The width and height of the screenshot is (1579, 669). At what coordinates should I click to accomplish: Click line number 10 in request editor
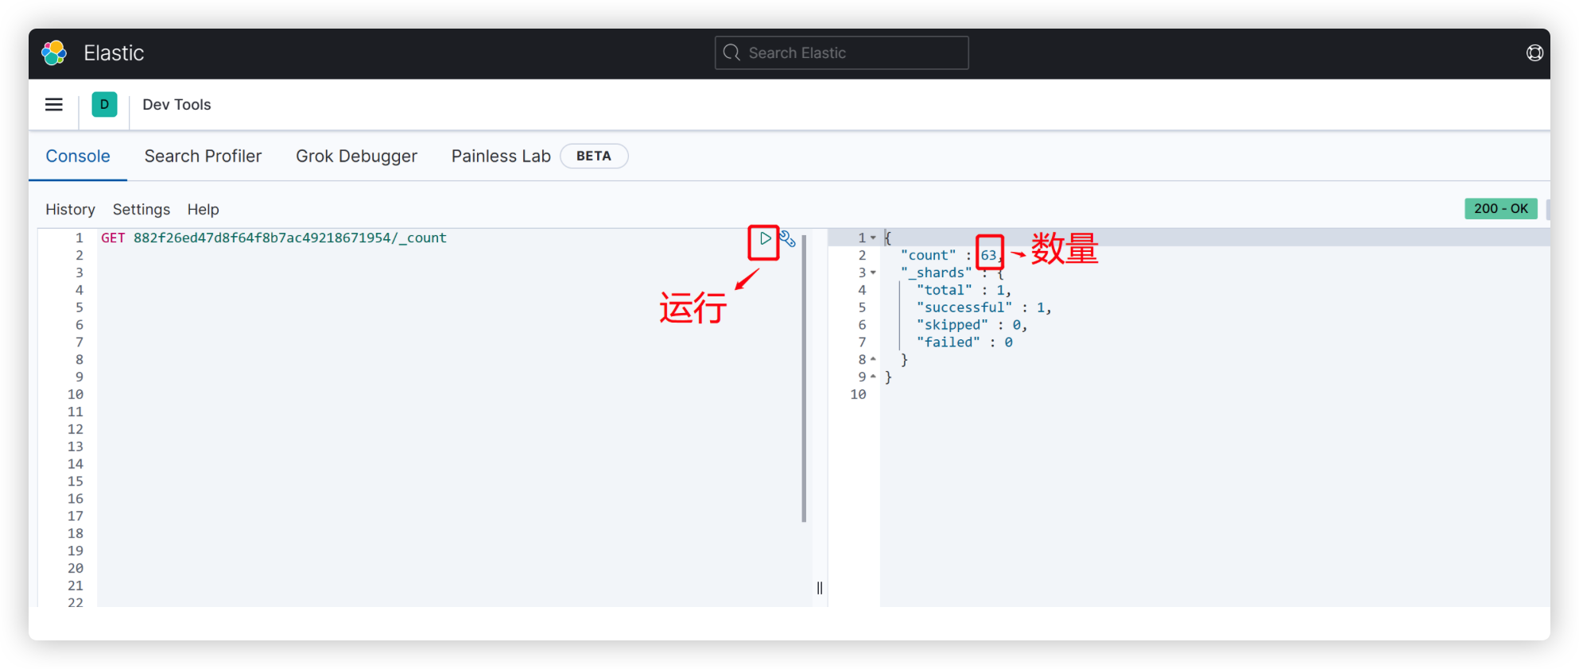[76, 395]
